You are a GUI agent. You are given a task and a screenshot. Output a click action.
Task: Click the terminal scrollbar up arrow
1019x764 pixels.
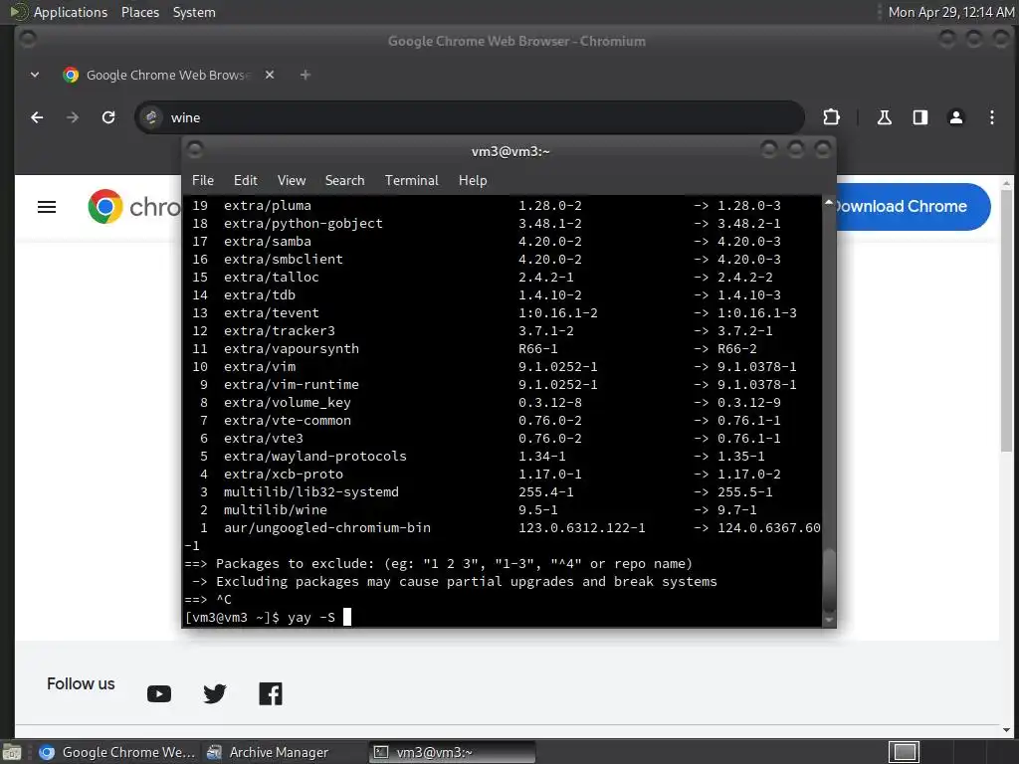[829, 203]
